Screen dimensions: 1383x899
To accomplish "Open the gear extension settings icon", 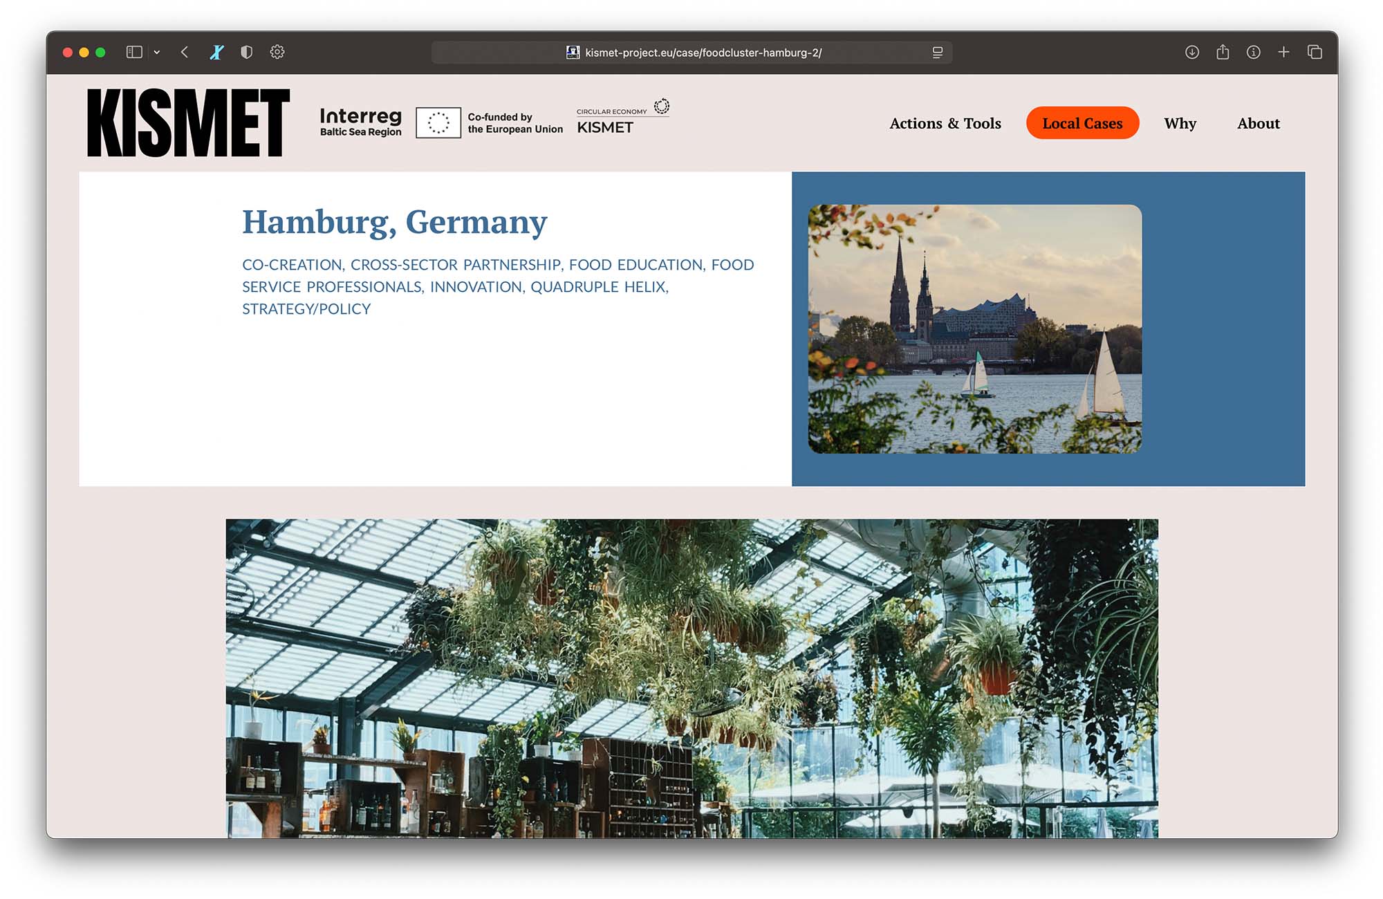I will click(x=277, y=52).
